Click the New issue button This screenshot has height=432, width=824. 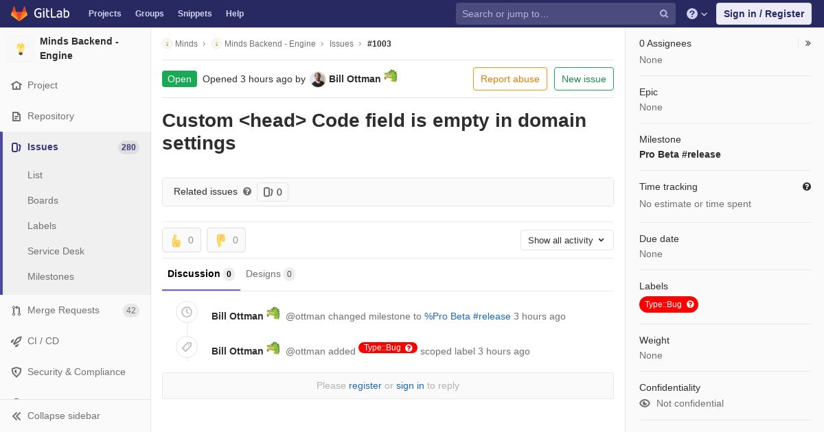pyautogui.click(x=584, y=79)
